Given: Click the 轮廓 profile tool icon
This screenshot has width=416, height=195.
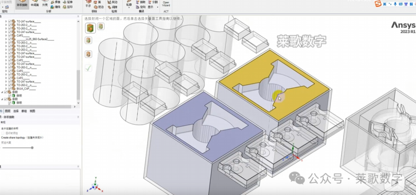Looking at the screenshot, I should (x=129, y=1).
